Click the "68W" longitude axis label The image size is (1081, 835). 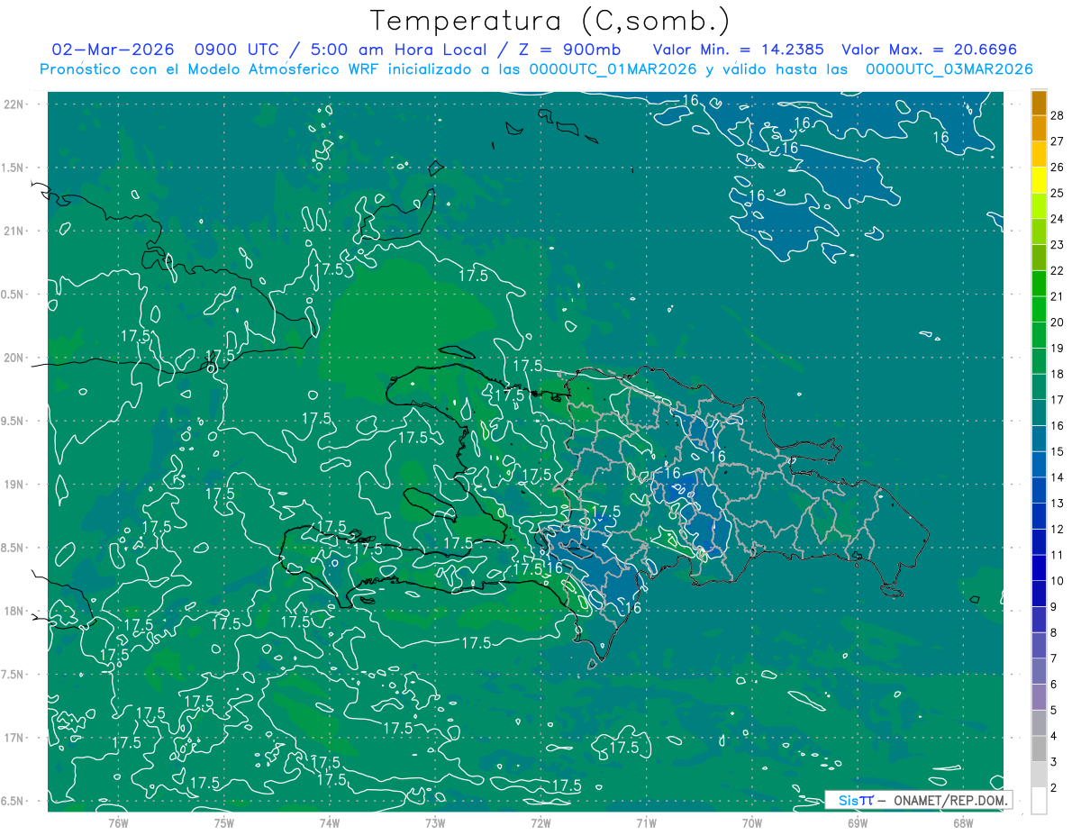coord(962,823)
